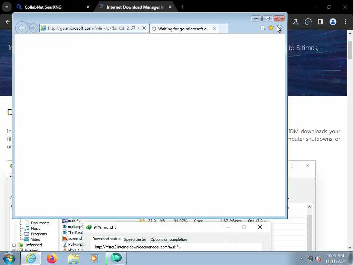Open a new tab in Internet Explorer
353x265 pixels.
click(223, 29)
